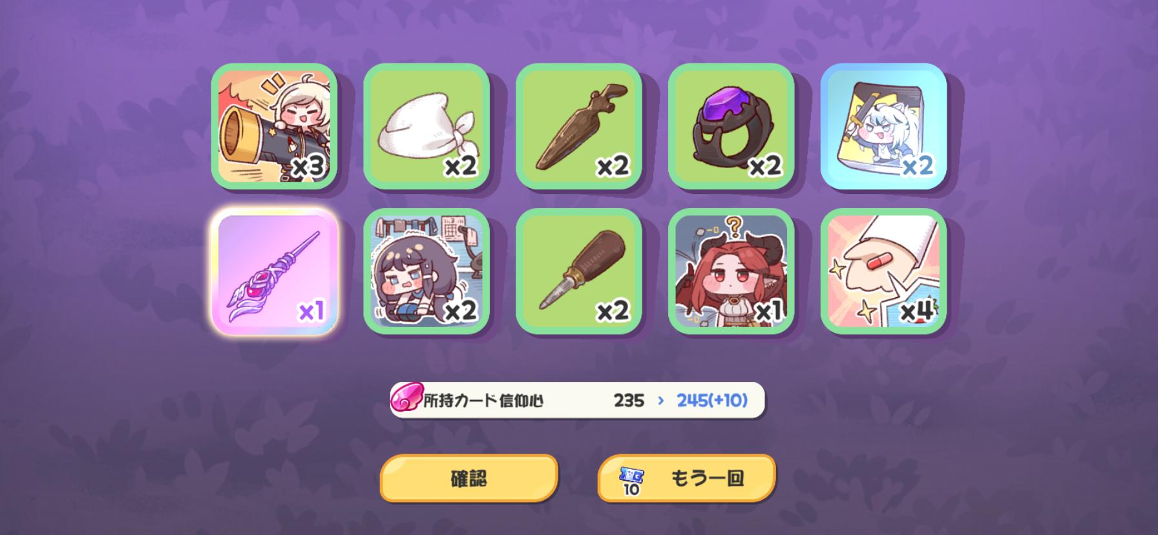Tap the white cloth bundle item
Image resolution: width=1158 pixels, height=535 pixels.
click(x=426, y=126)
